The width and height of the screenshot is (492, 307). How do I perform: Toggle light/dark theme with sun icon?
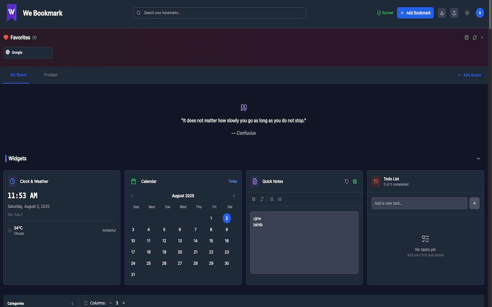coord(467,13)
